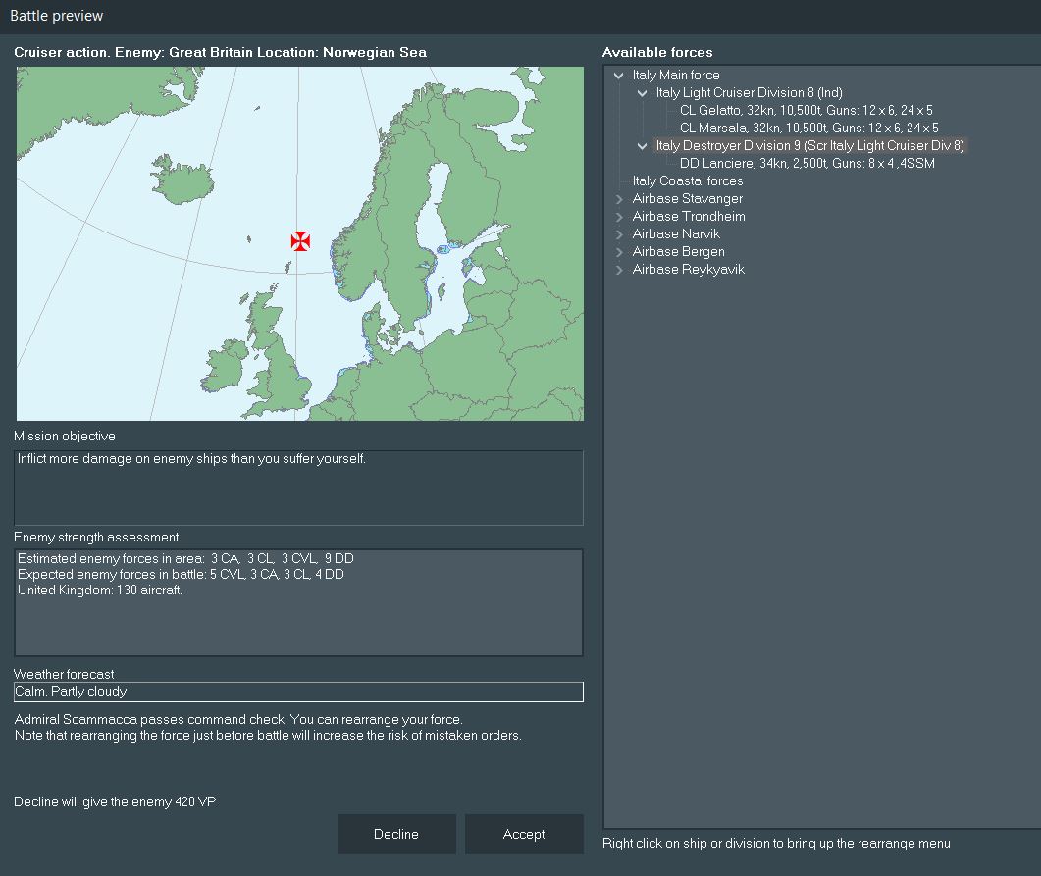
Task: Click the Weather forecast field
Action: coord(298,692)
